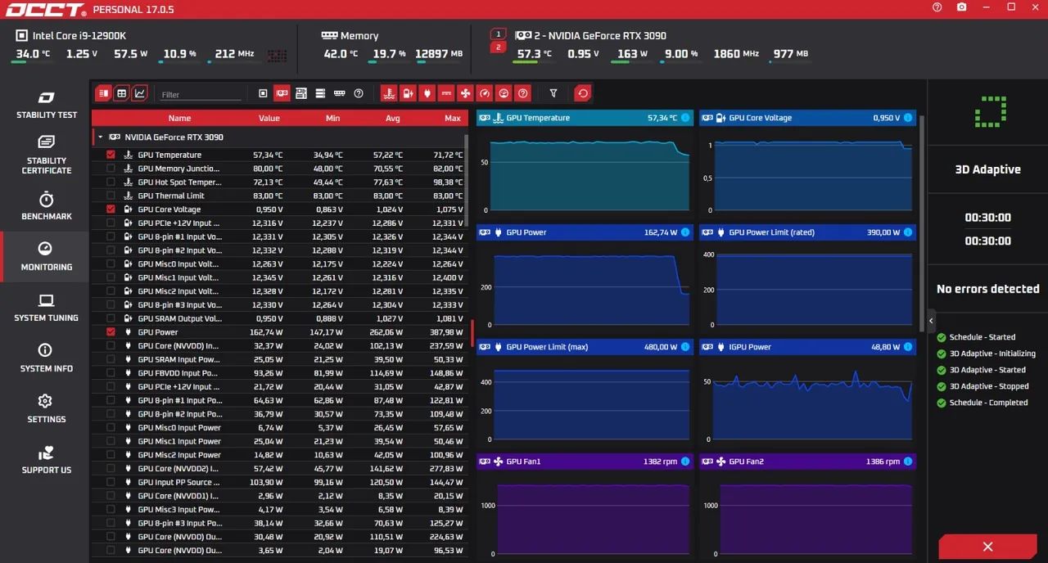1048x563 pixels.
Task: Click the sensor Filter text field
Action: click(x=201, y=95)
